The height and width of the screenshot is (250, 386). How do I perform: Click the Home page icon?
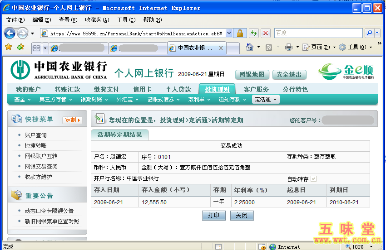249,47
